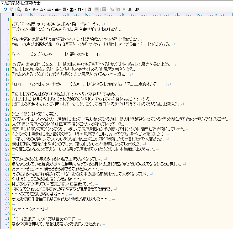Viewport: 233px width, 229px height.
Task: Place cursor in line starting 特にこの時期は寒さ
Action: 92,44
